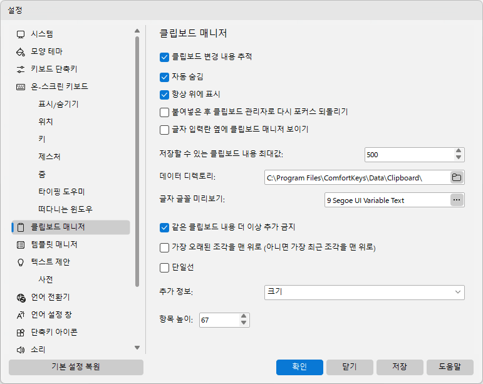Enable 가장 오래된 조각을 맨 위로 option
This screenshot has height=384, width=483.
pos(164,247)
